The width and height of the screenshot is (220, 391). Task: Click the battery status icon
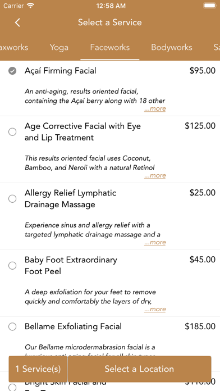(x=210, y=6)
